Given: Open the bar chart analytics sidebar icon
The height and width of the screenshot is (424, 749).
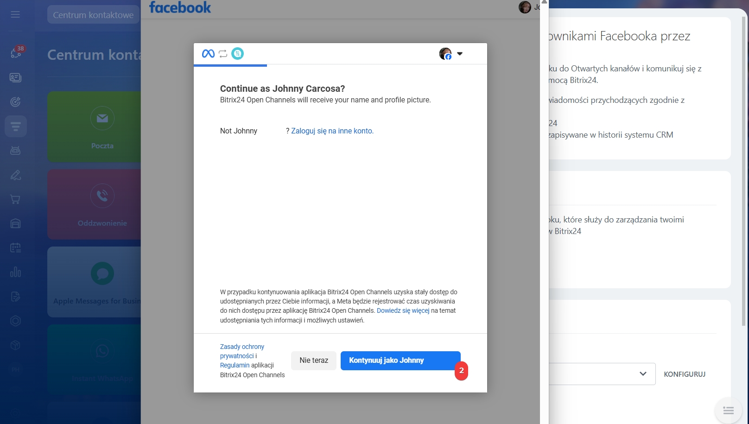Looking at the screenshot, I should pos(15,272).
